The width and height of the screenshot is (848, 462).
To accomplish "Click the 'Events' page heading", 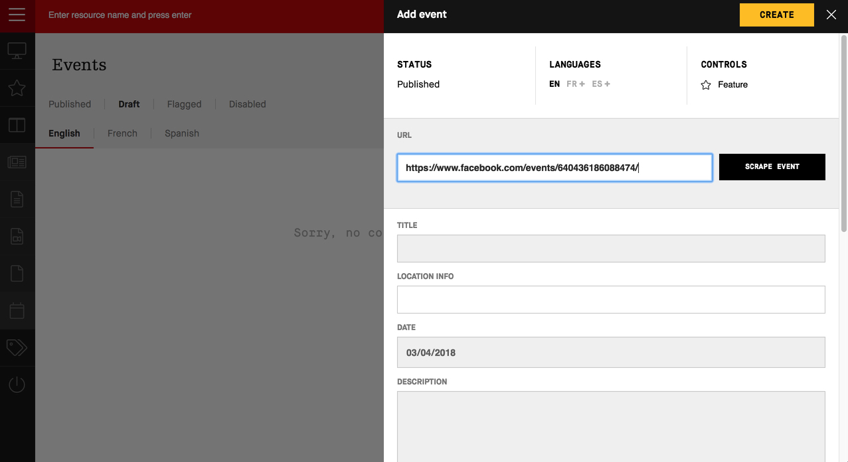I will 79,65.
